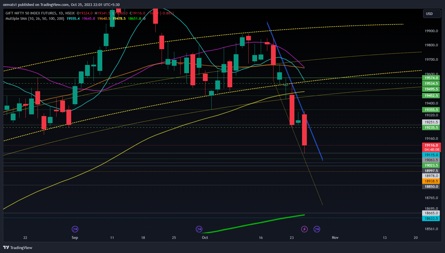Click the 16 date on time axis
The width and height of the screenshot is (445, 253).
(x=261, y=237)
